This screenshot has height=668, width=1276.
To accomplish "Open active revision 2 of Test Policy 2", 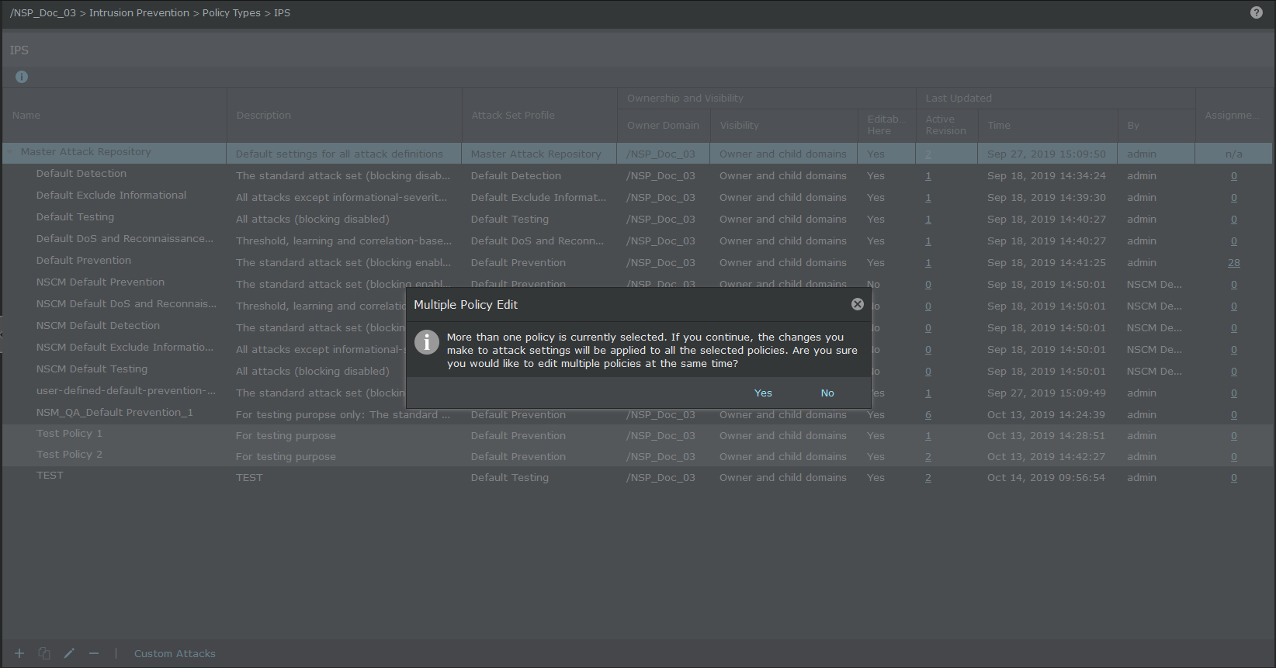I will (928, 457).
